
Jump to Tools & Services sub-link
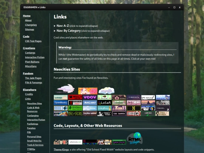tap(35, 145)
